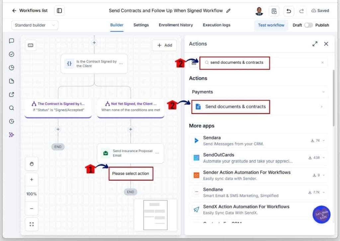Open the user avatar profile
Viewport: 340px width, 241px height.
[259, 11]
